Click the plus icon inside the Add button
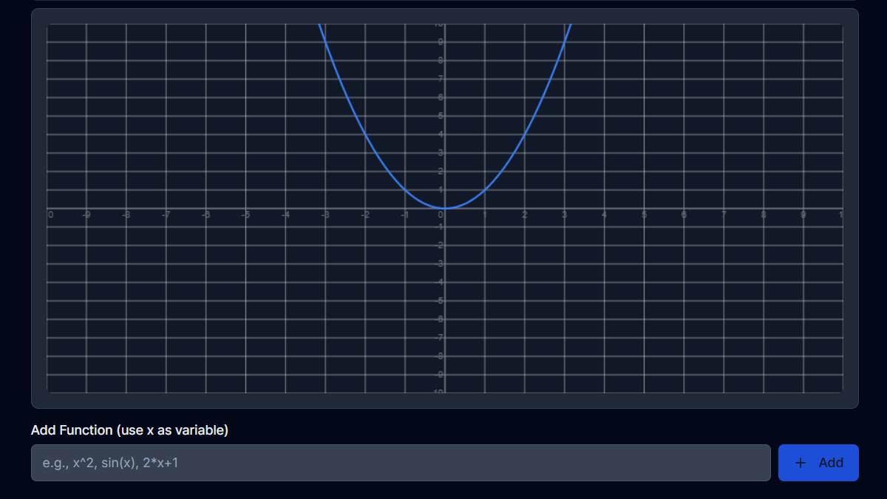 click(799, 463)
